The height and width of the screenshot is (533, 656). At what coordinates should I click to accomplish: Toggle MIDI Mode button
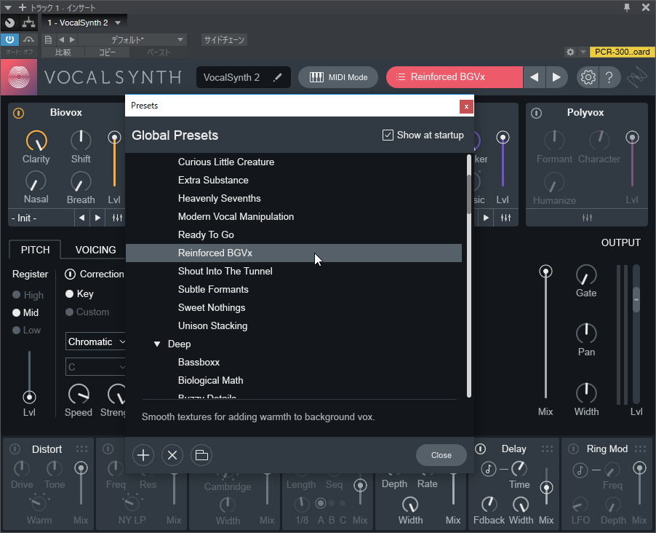(338, 77)
